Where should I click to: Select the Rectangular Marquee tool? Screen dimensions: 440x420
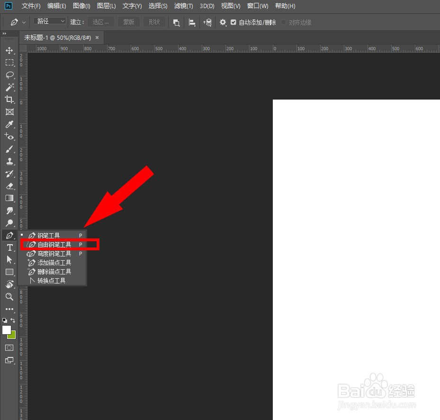9,63
